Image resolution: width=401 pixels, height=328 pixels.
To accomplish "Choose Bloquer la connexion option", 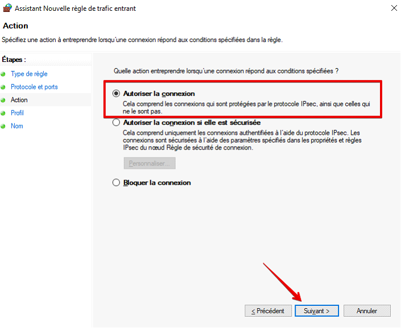I will pos(116,182).
